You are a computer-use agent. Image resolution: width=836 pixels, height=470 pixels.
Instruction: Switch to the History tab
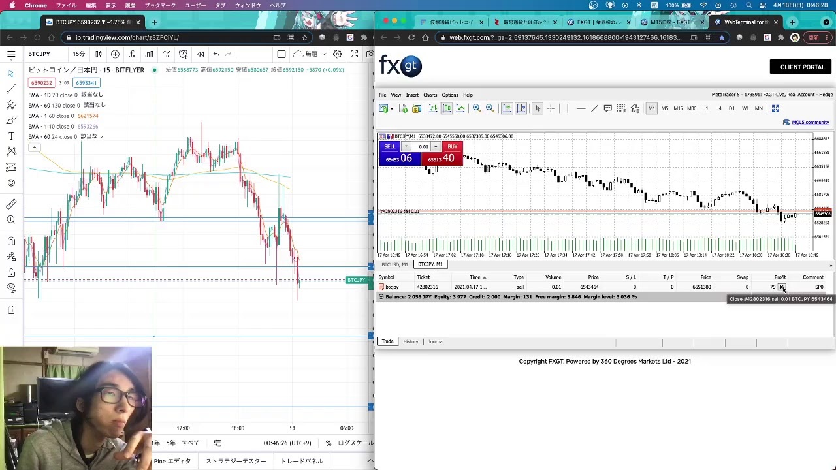(410, 341)
